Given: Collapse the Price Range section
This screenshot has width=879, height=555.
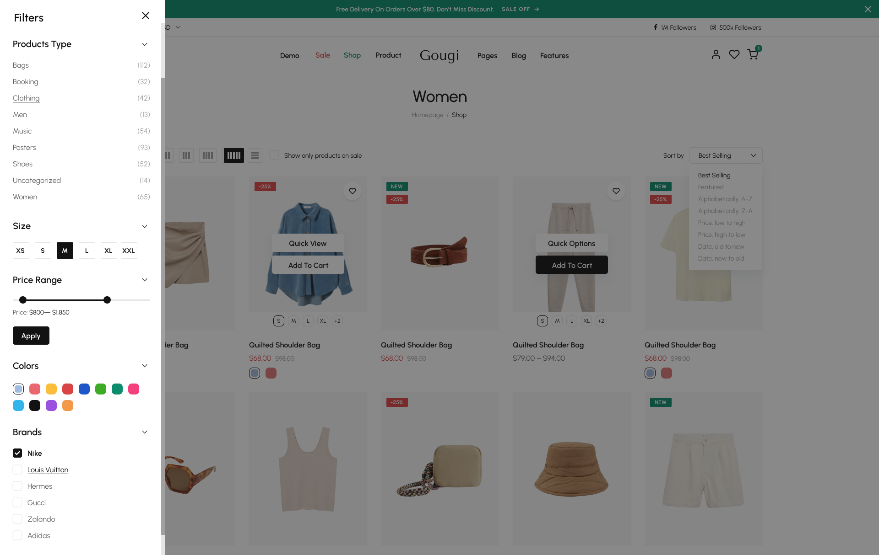Looking at the screenshot, I should click(x=145, y=280).
